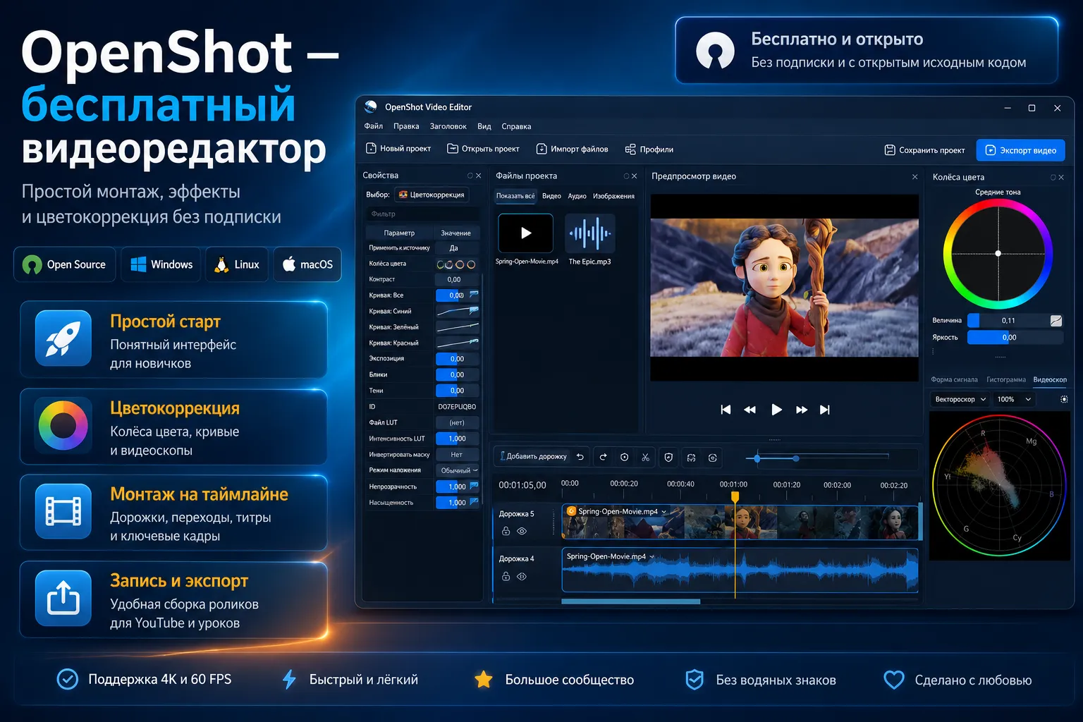Toggle lock on Дорожка 5
Image resolution: width=1083 pixels, height=722 pixels.
point(506,531)
